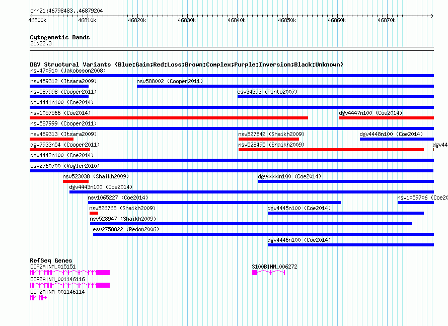448x326 pixels.
Task: Select DIP2A|NM_001146116 gene label
Action: [x=57, y=279]
